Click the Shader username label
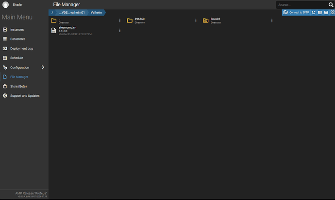This screenshot has width=335, height=200. click(17, 4)
